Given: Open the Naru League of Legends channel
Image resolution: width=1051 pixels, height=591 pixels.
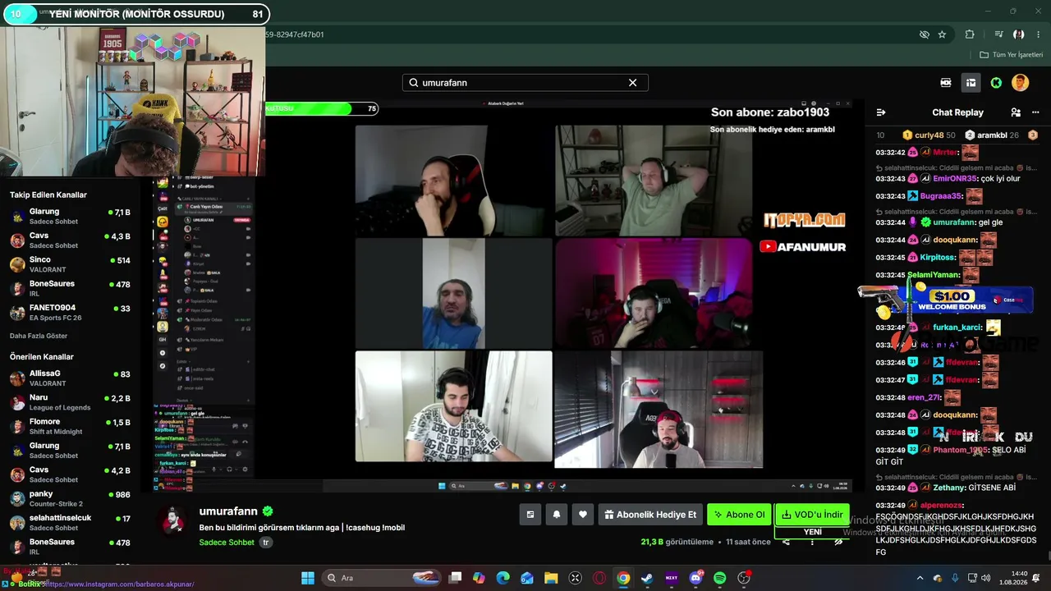Looking at the screenshot, I should point(70,402).
